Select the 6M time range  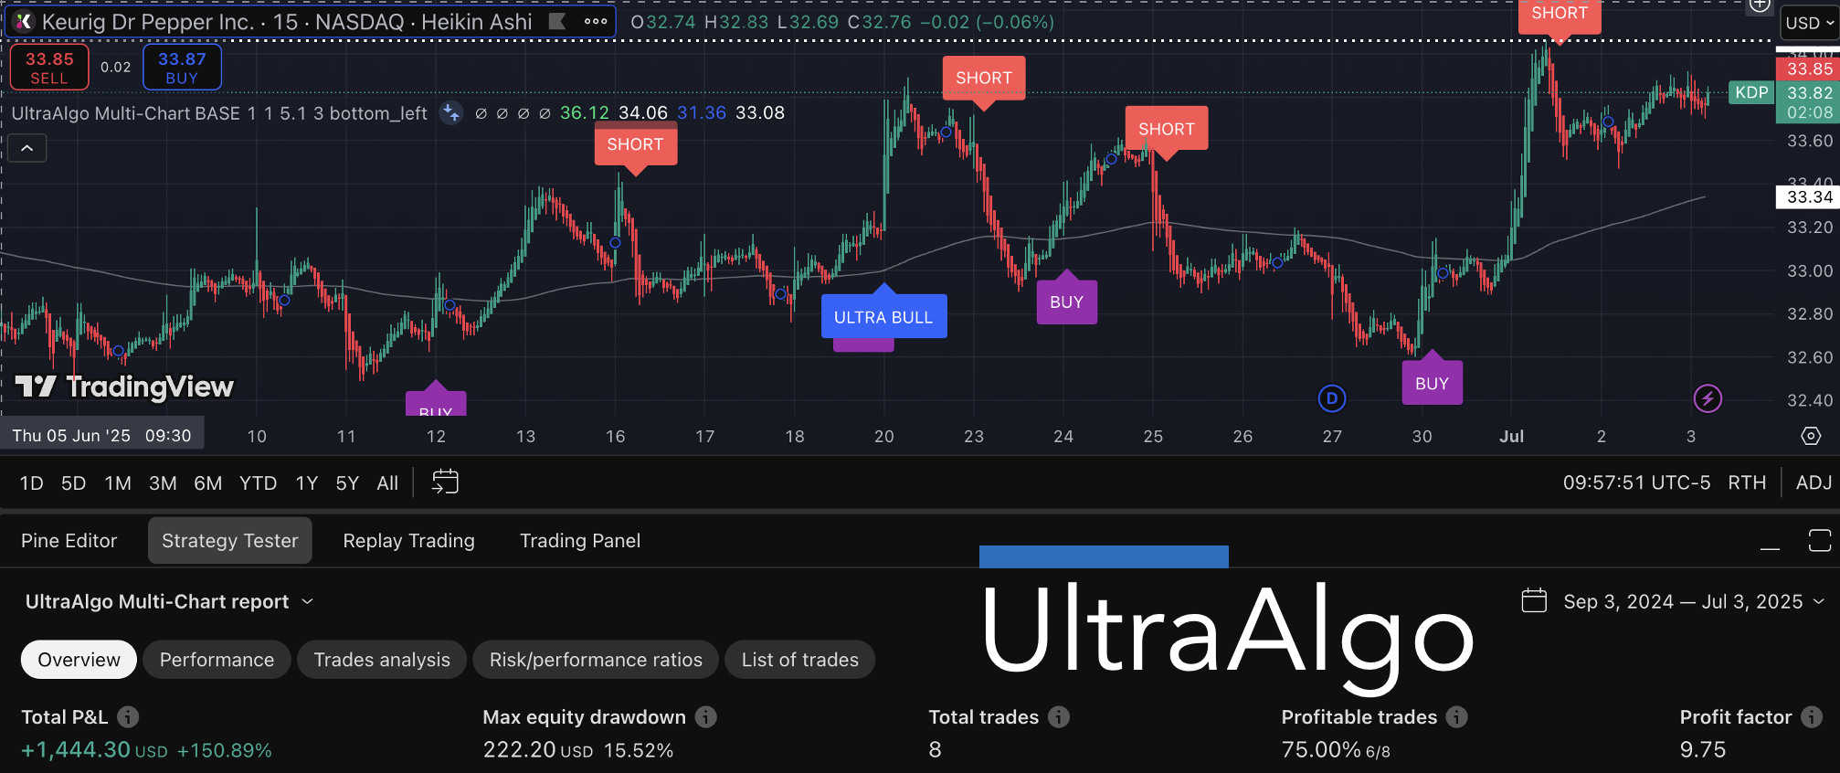tap(208, 483)
